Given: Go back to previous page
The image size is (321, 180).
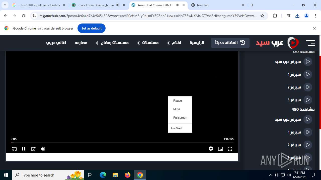Looking at the screenshot, I should tap(6, 16).
